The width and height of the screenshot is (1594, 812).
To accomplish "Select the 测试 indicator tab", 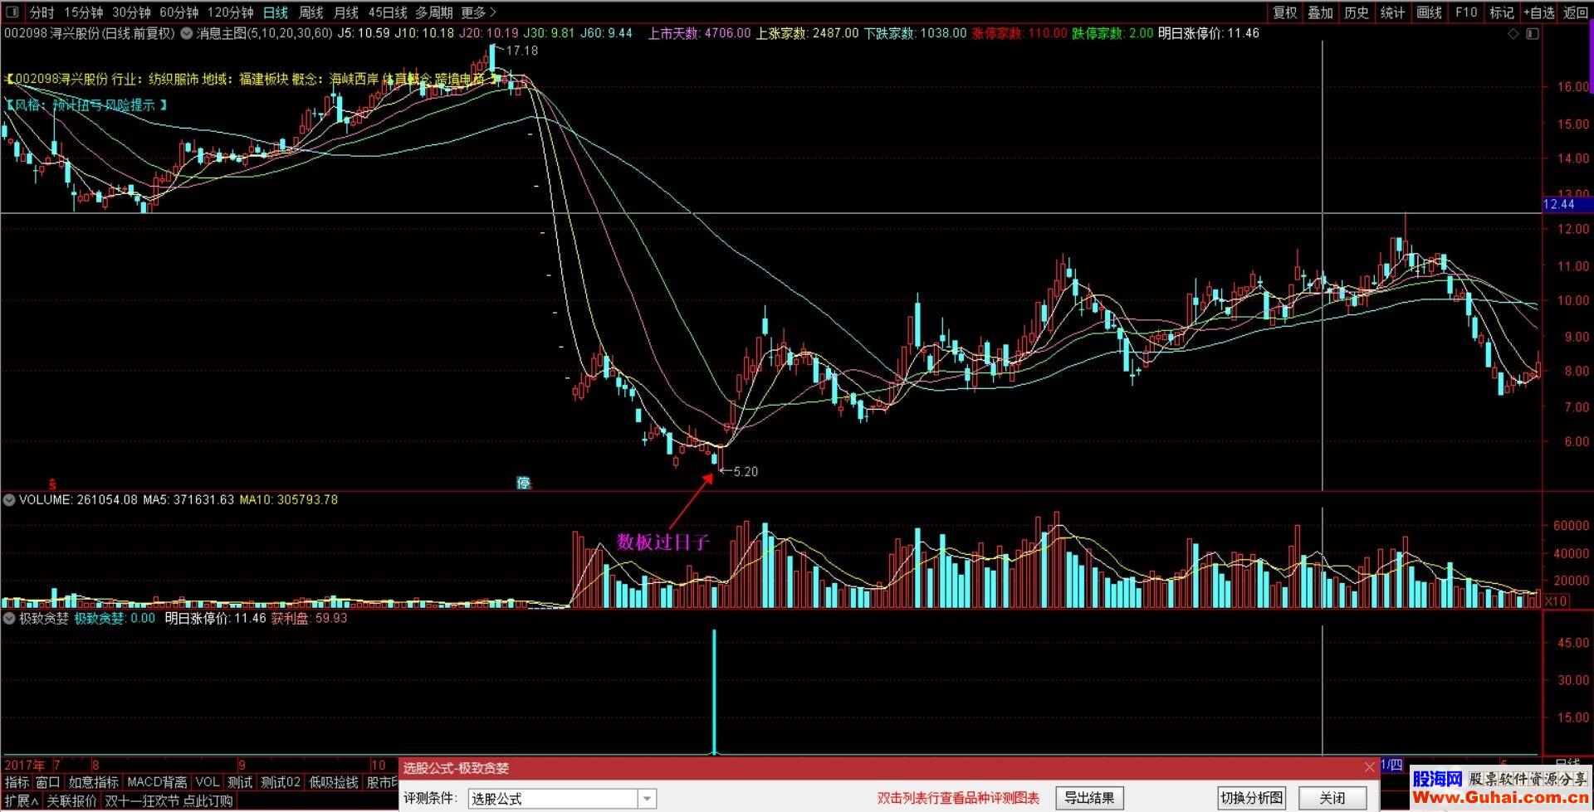I will 240,782.
